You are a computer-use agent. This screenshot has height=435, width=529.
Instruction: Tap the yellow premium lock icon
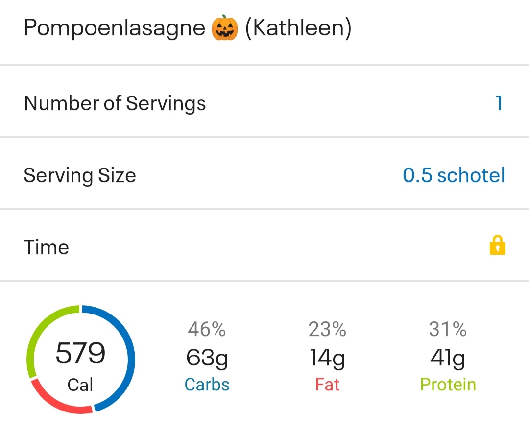(497, 245)
